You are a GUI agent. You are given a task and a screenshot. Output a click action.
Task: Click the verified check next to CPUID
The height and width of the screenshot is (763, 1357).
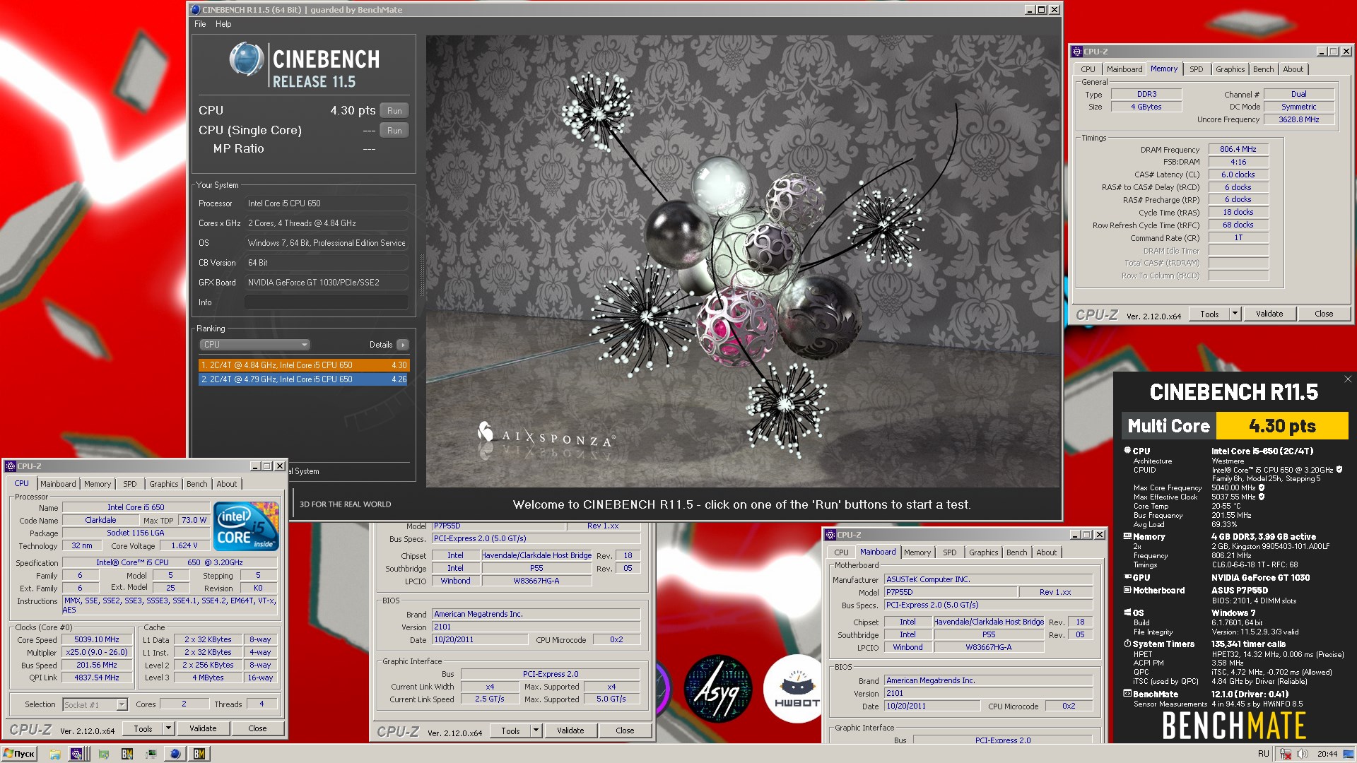(x=1339, y=470)
